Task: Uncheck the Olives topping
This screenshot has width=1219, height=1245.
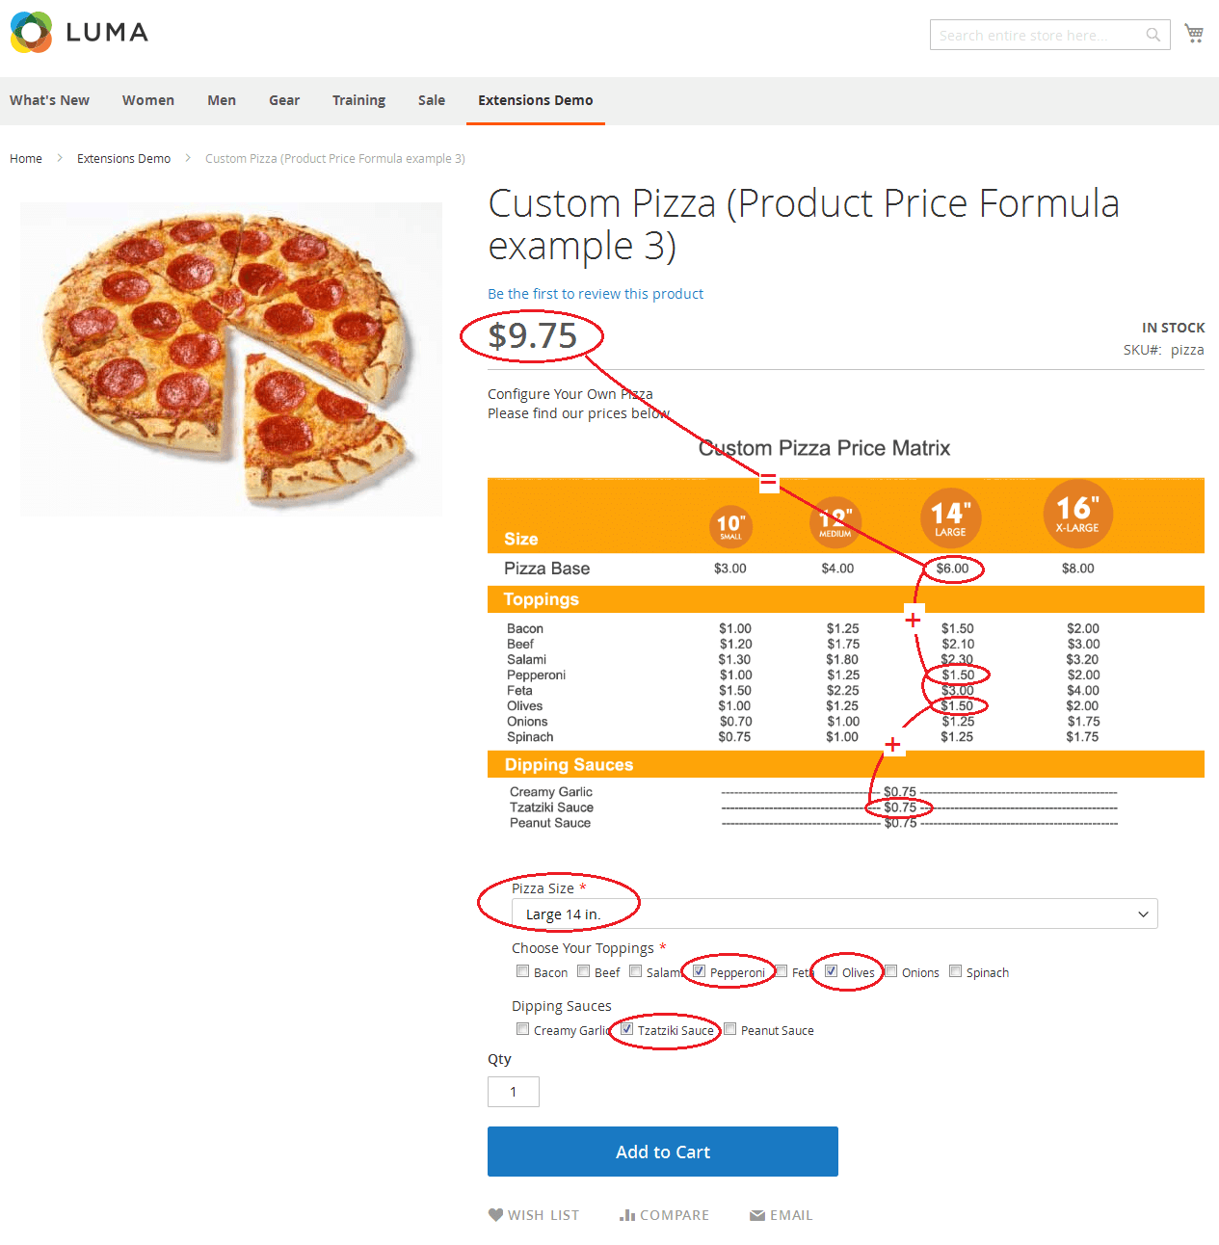Action: point(831,971)
